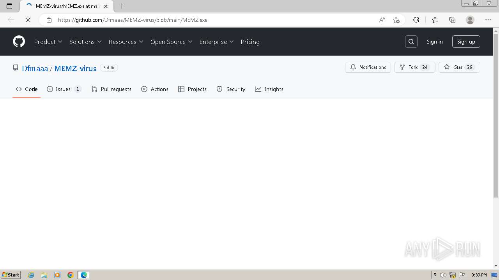499x280 pixels.
Task: Open the Issues tab
Action: 64,89
